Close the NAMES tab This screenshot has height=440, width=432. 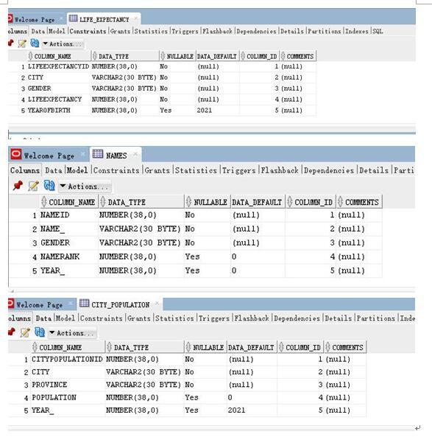coord(135,154)
